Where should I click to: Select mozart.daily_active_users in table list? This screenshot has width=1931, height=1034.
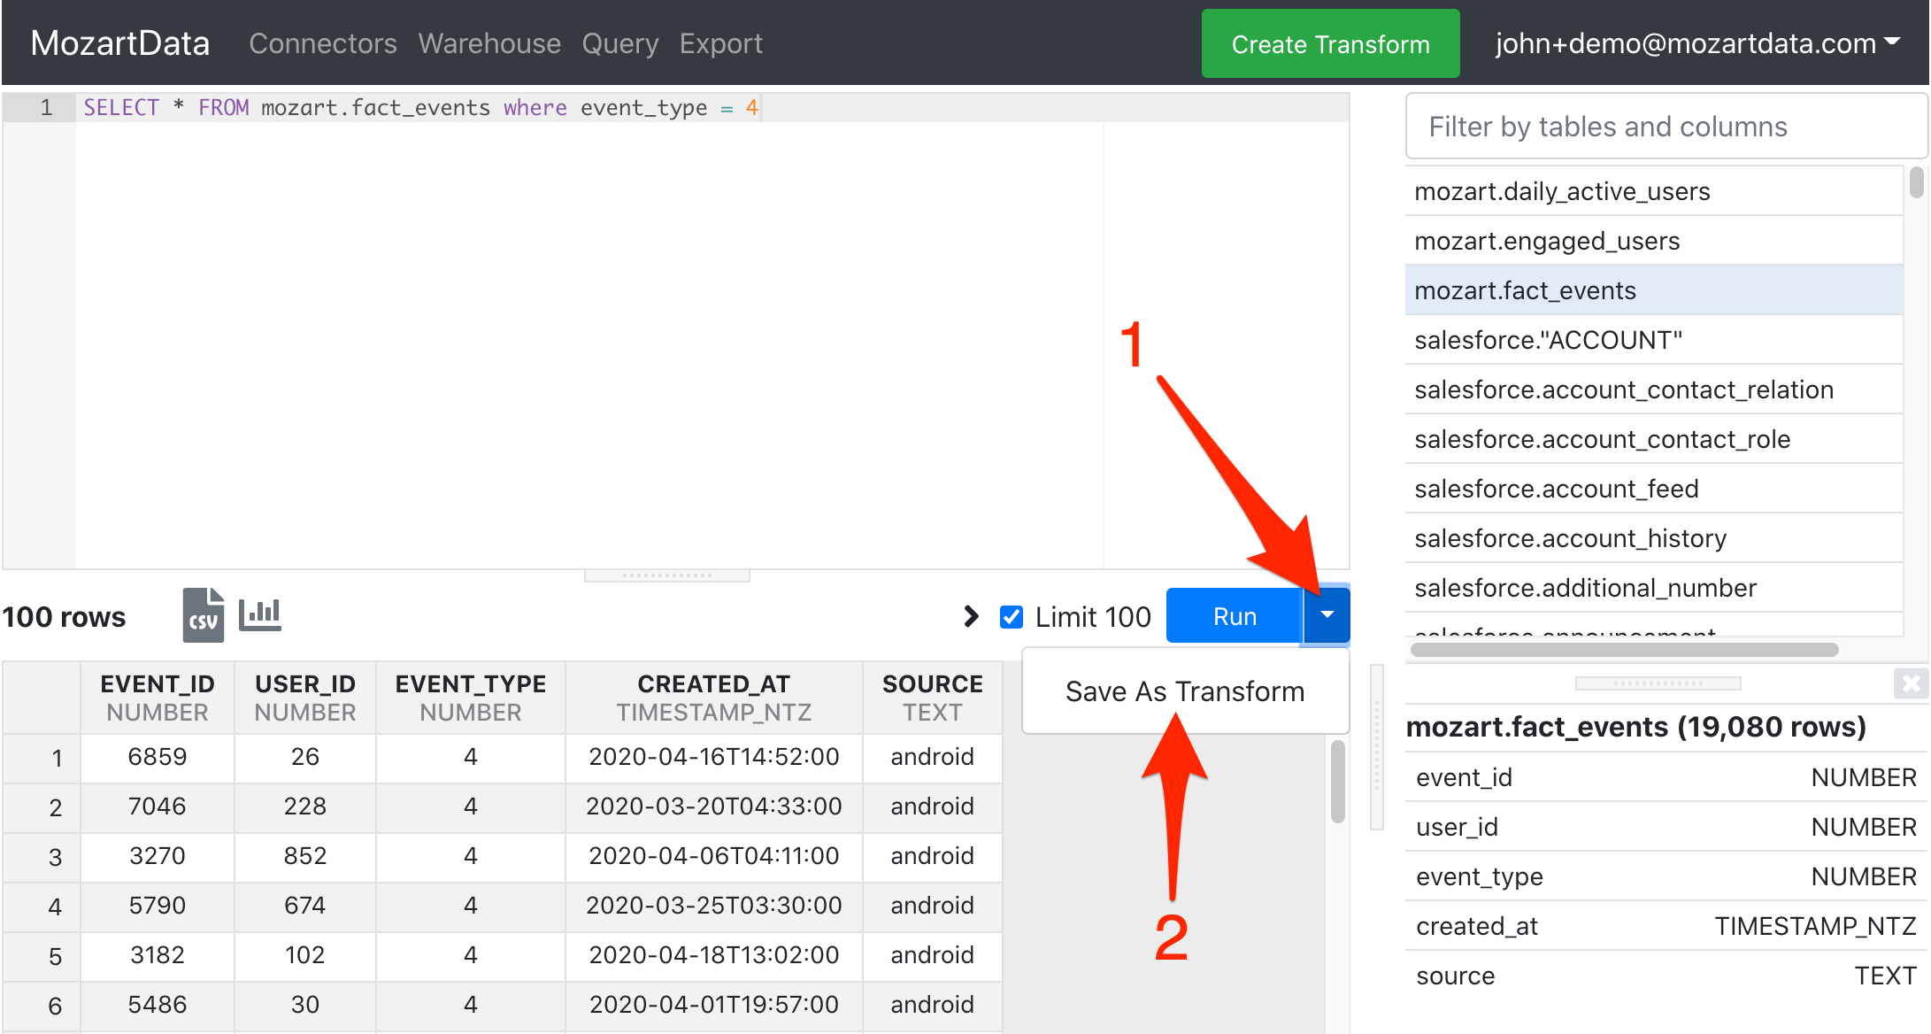pos(1562,191)
